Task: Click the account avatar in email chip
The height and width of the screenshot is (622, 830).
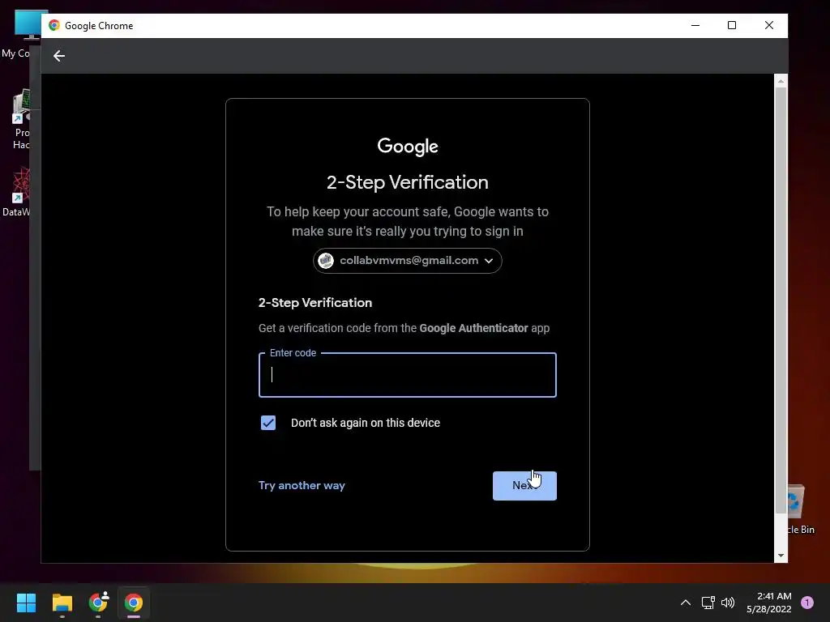Action: pos(326,261)
